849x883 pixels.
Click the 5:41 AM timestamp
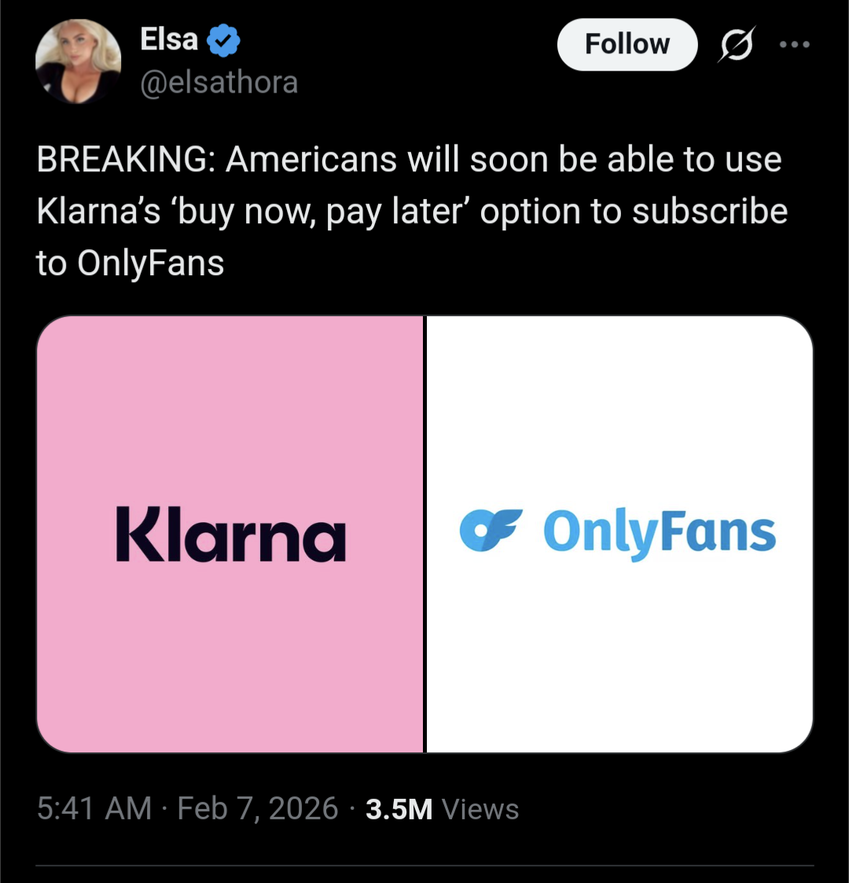point(94,808)
